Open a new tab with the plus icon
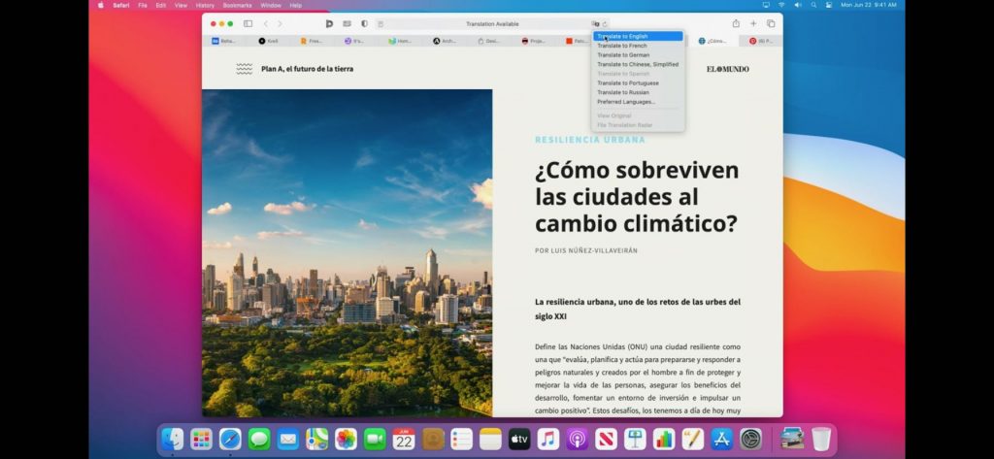Image resolution: width=994 pixels, height=459 pixels. (753, 23)
